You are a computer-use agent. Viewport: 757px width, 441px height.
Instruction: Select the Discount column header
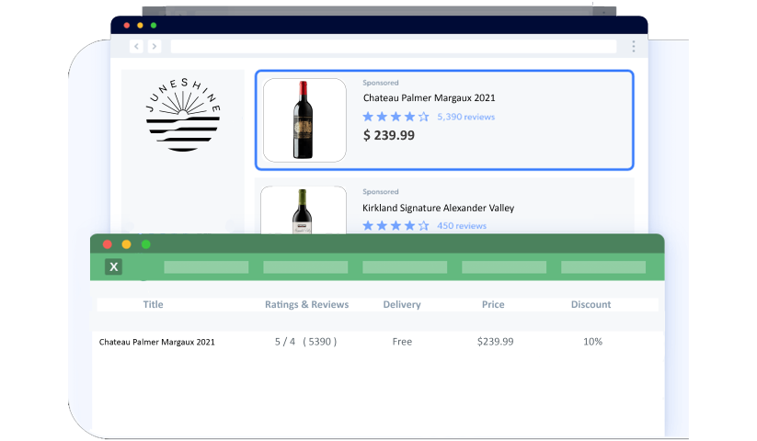(x=591, y=305)
